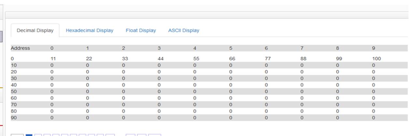Screen dimensions: 415x136
Task: Show the ASCII Display tab
Action: point(184,30)
